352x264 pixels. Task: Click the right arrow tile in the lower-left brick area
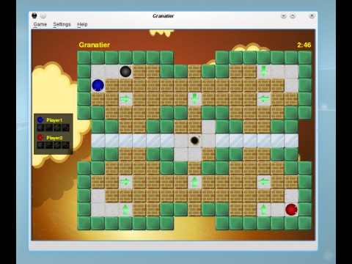(x=125, y=182)
